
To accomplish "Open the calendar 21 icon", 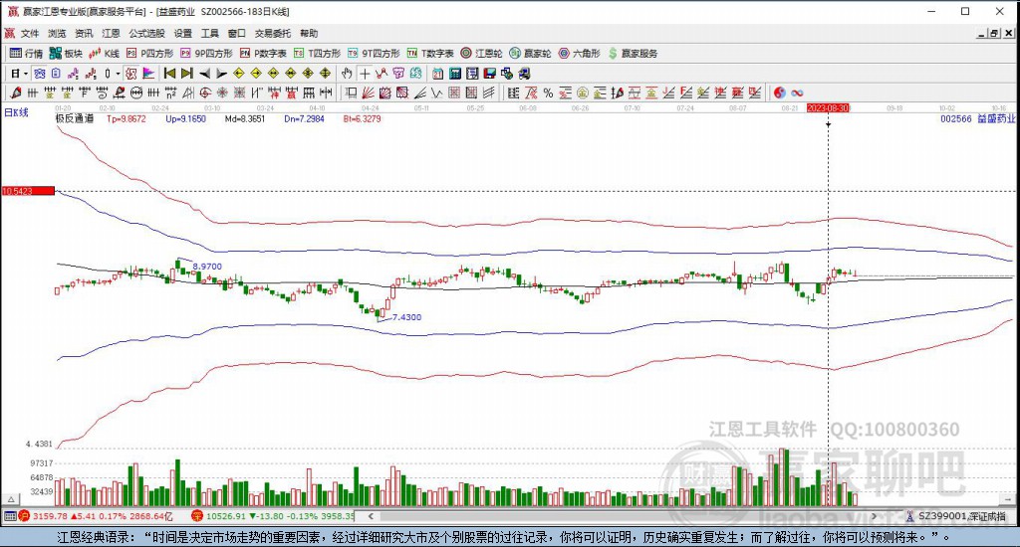I will (x=437, y=74).
